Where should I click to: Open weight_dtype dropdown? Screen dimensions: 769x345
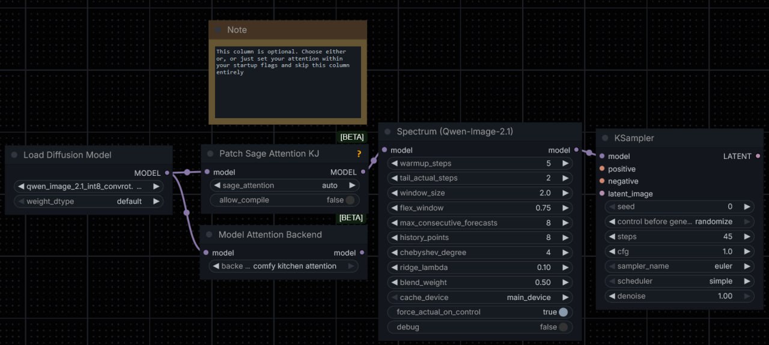coord(88,202)
